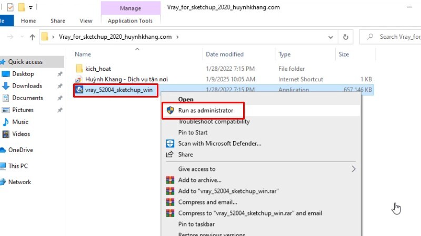Image resolution: width=421 pixels, height=236 pixels.
Task: Select the Huỳnh Khang internet shortcut
Action: click(x=126, y=79)
